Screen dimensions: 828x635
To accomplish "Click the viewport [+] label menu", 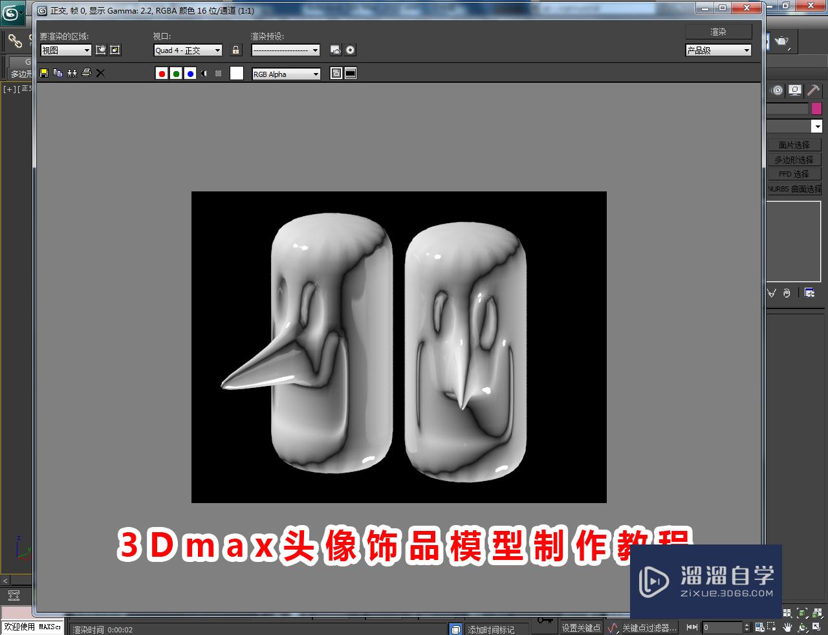I will [9, 89].
